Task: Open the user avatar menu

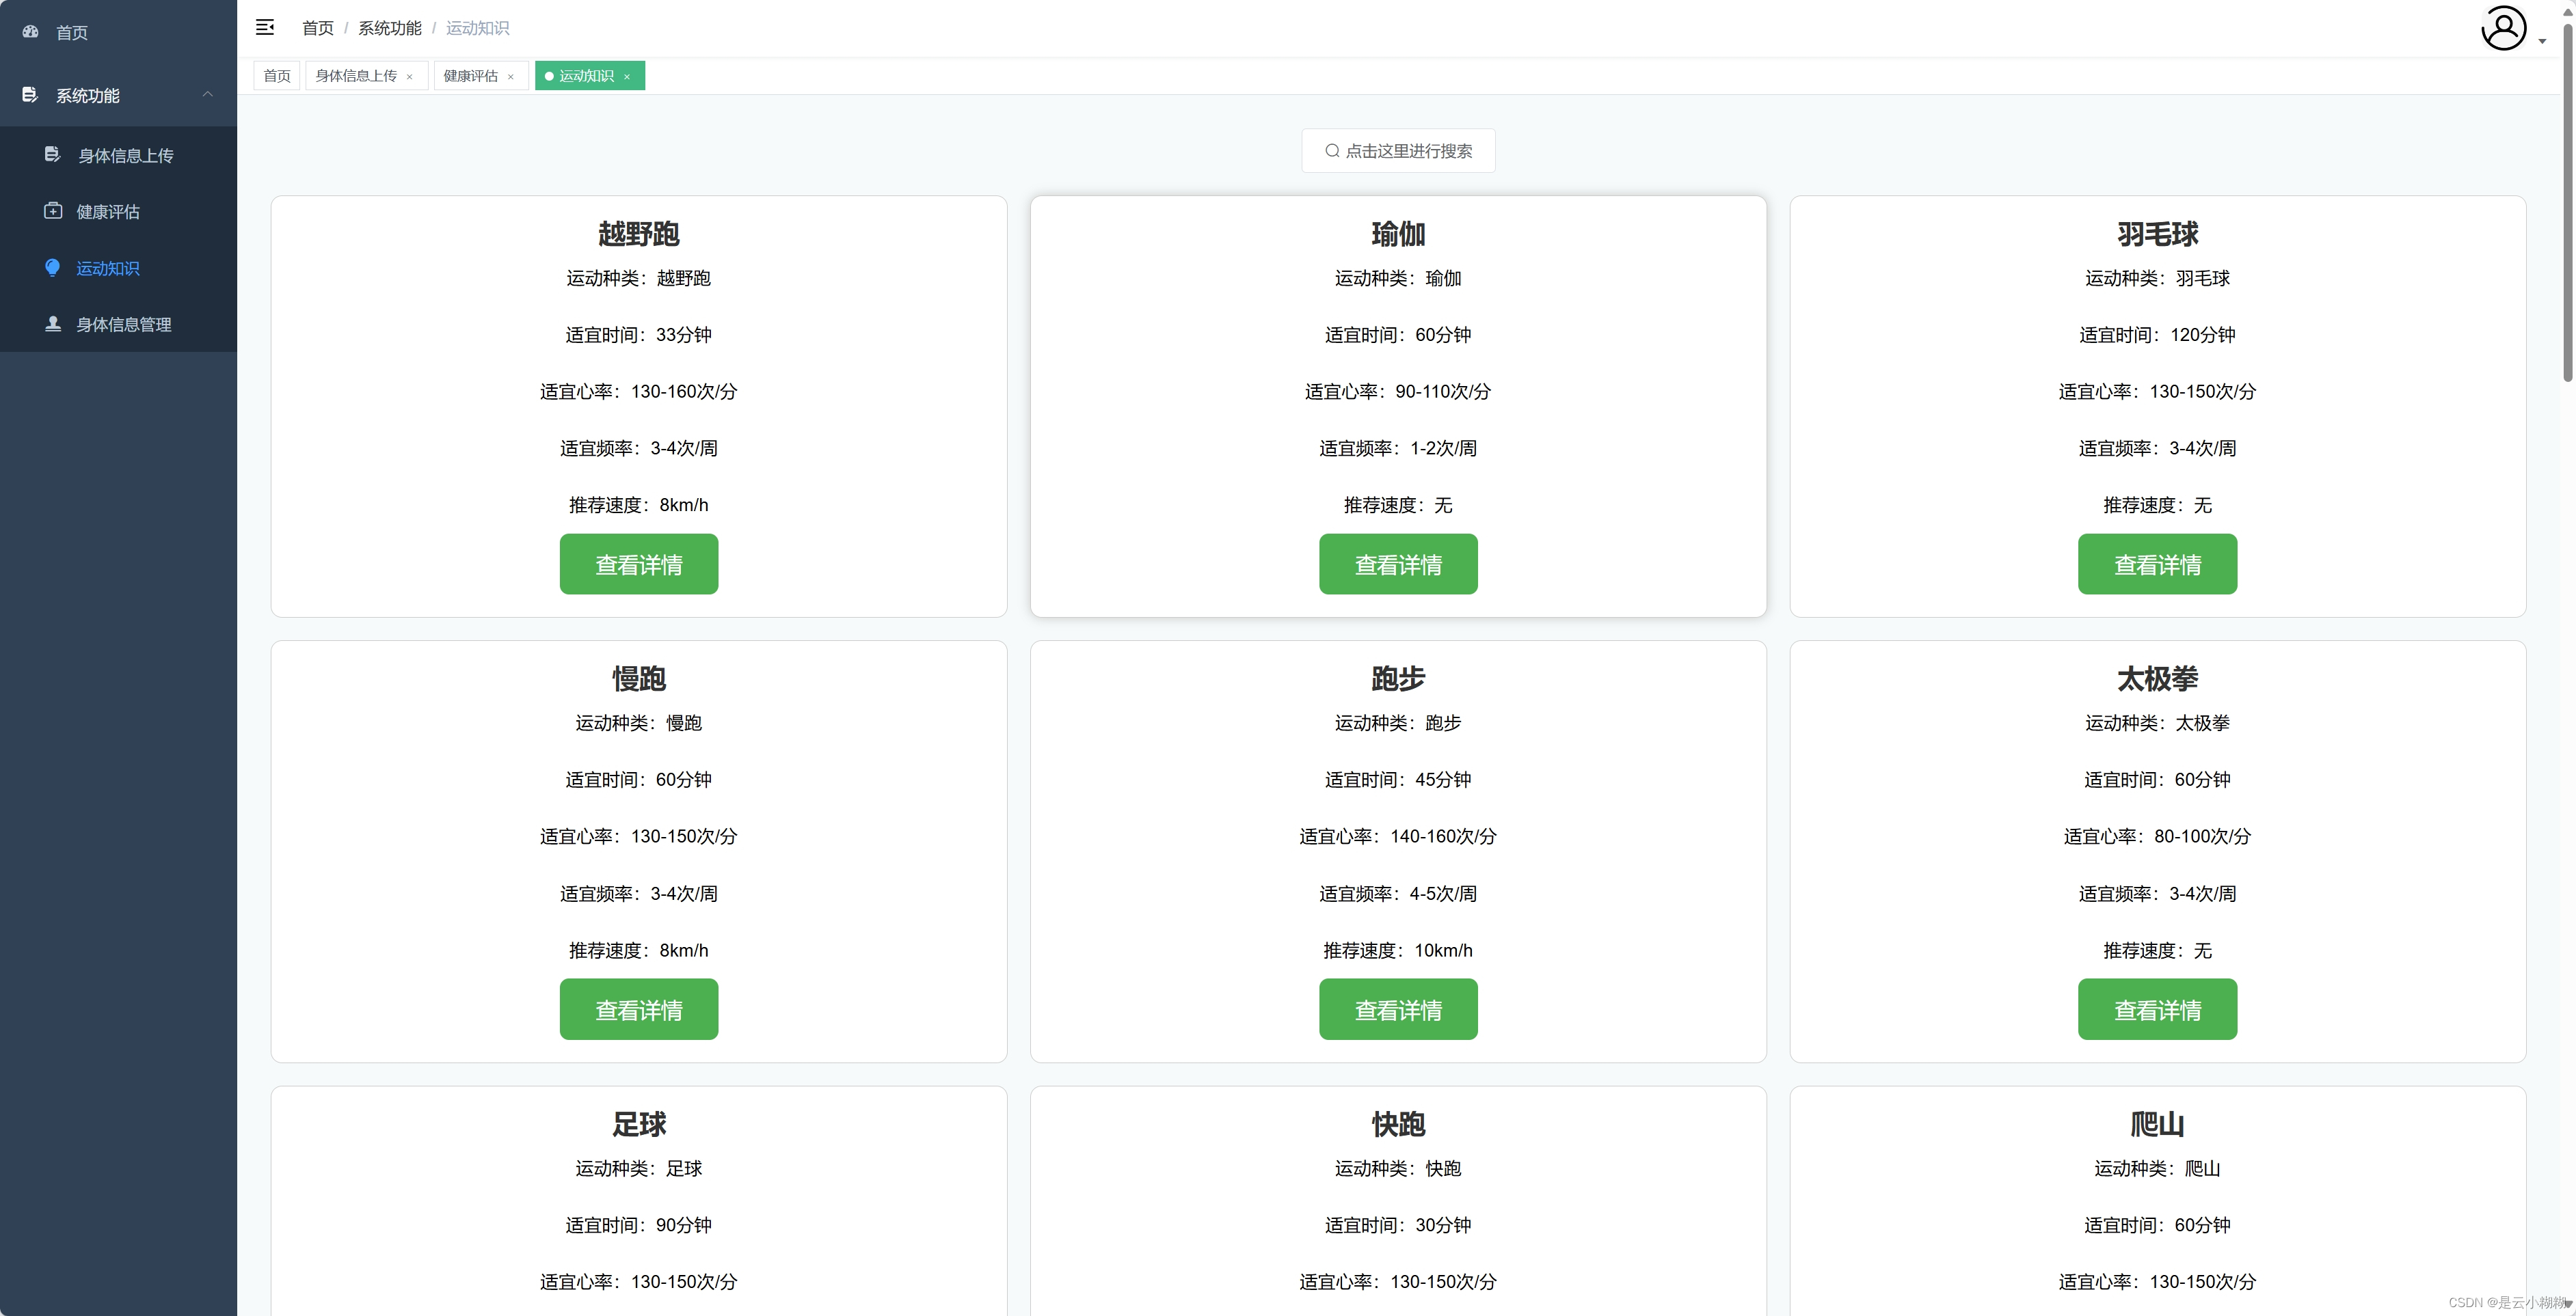Action: [2503, 28]
